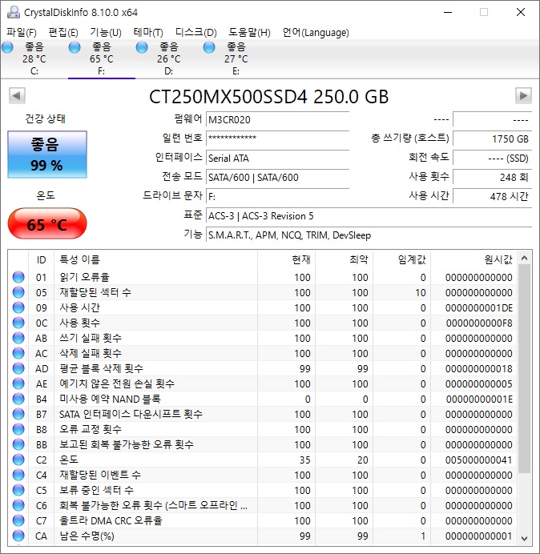Click status orb for B8 오류 교정 횟수
The image size is (540, 554).
tap(18, 429)
